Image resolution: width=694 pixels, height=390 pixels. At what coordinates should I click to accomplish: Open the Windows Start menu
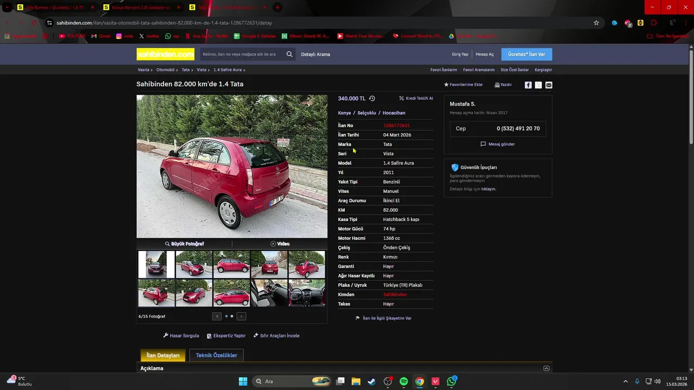tap(243, 381)
